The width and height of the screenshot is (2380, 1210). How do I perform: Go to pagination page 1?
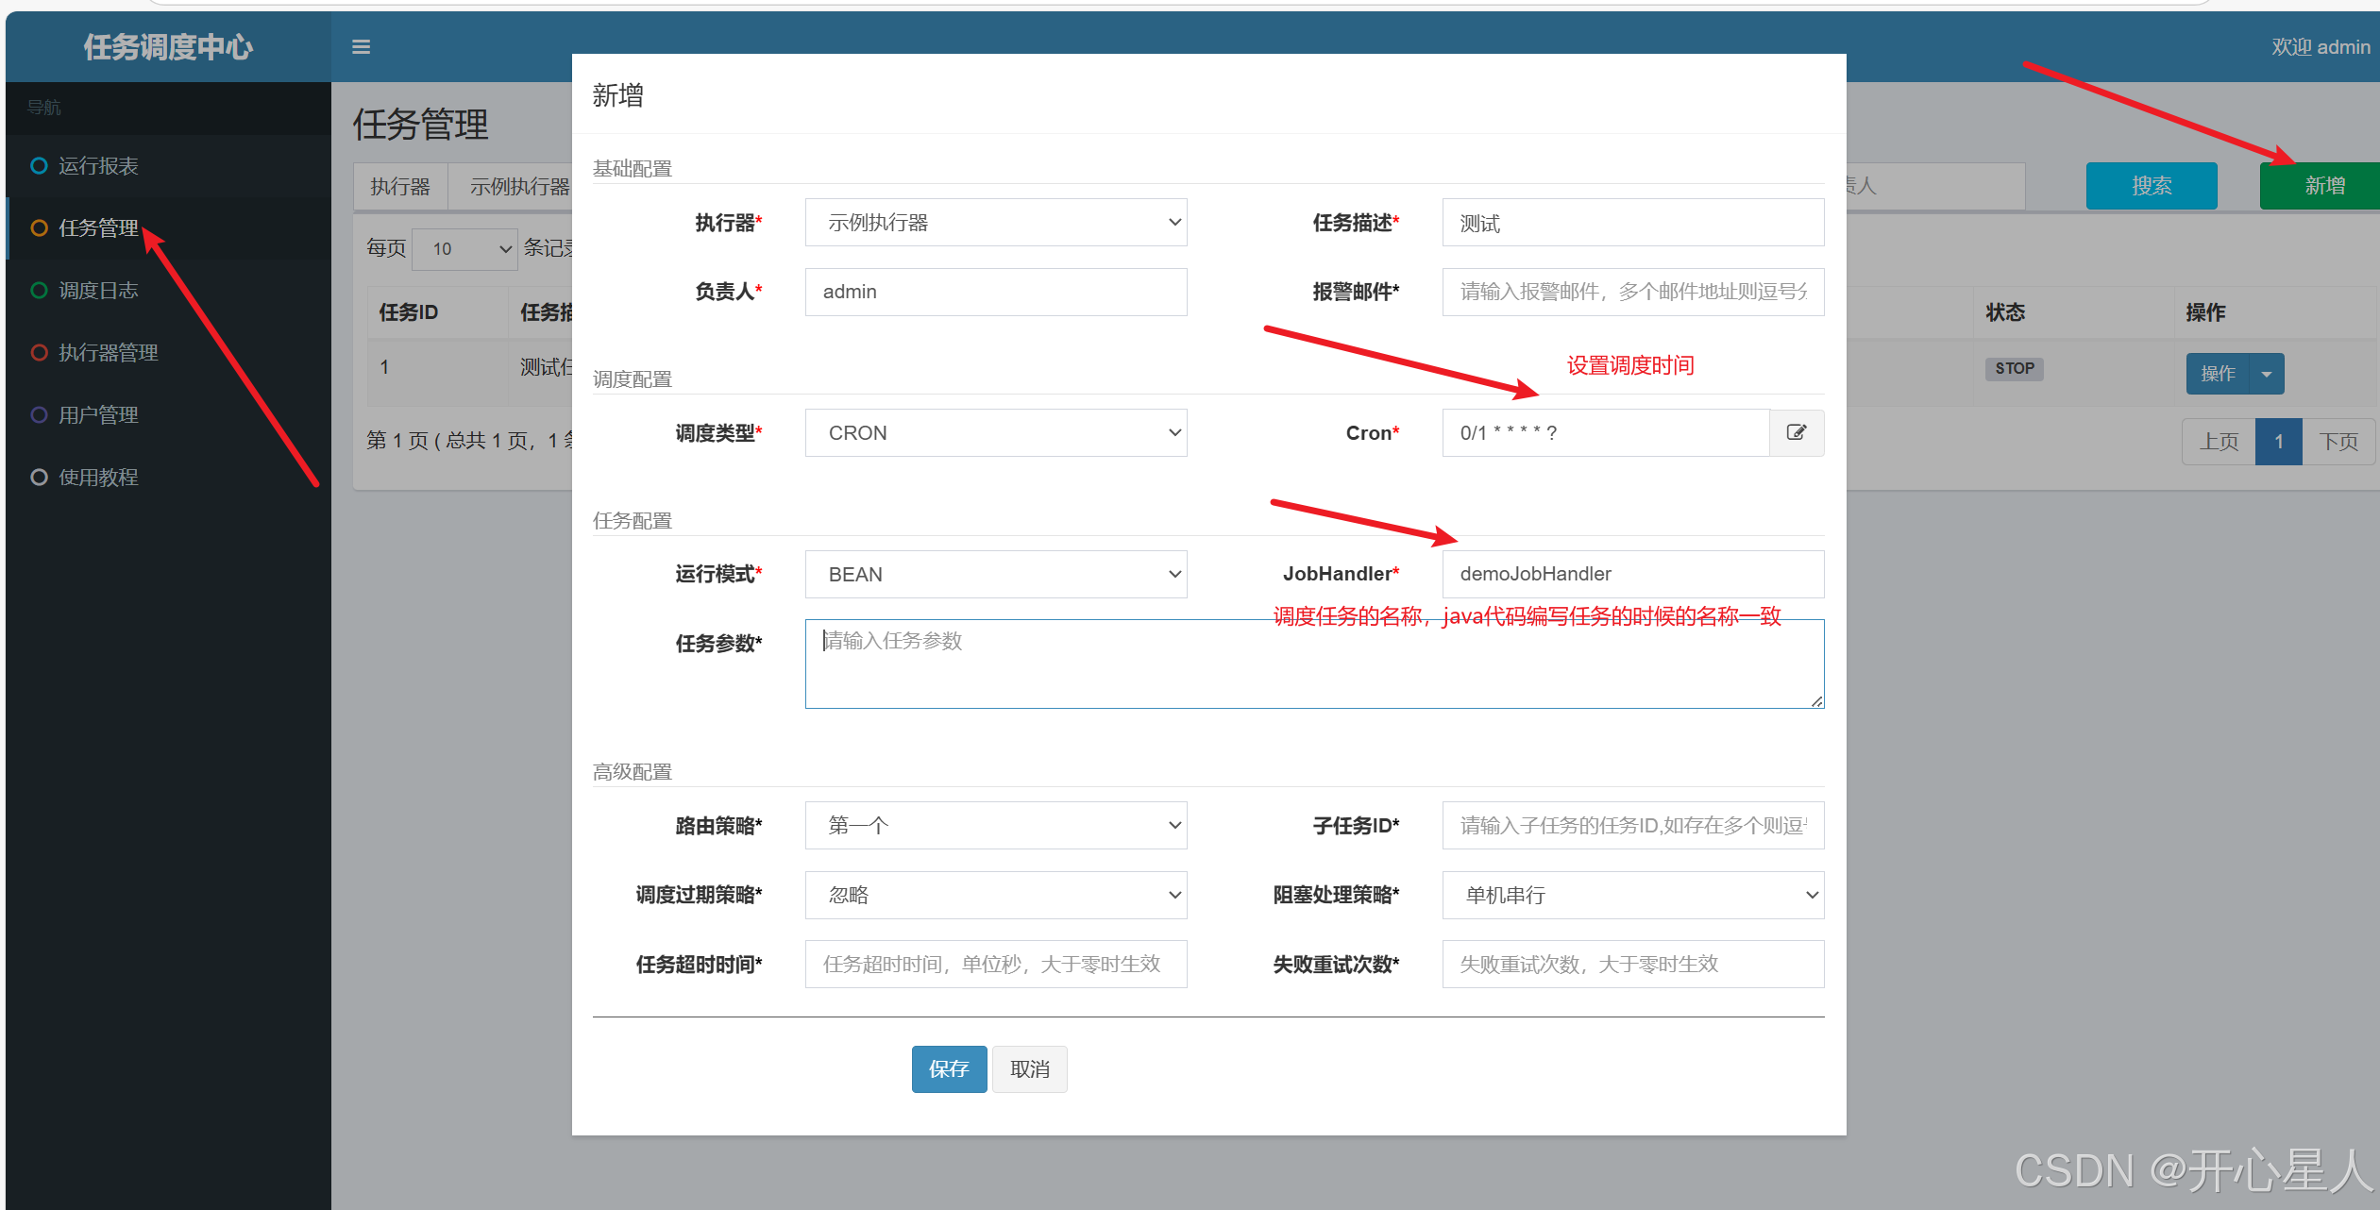(x=2278, y=442)
